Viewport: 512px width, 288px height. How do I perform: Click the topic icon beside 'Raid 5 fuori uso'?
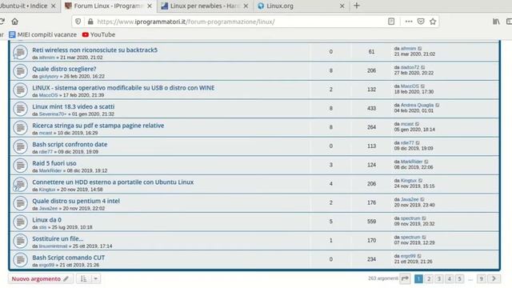20,166
